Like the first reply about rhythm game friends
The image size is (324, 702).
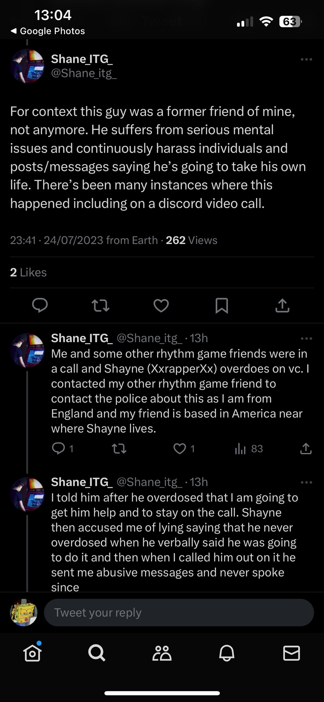[x=180, y=449]
